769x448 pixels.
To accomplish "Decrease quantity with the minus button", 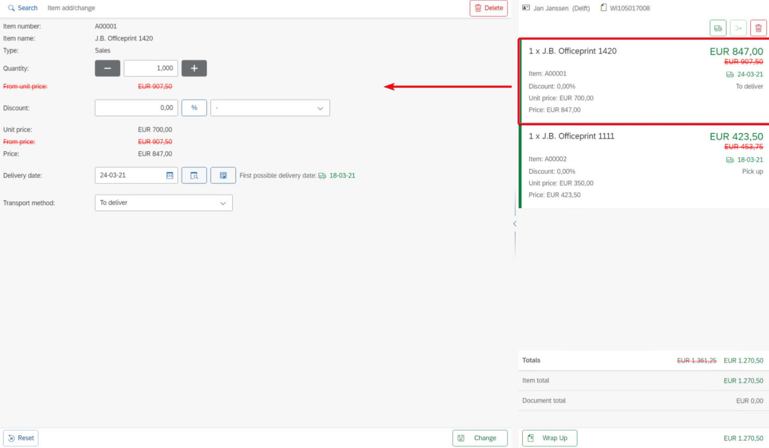I will coord(108,68).
